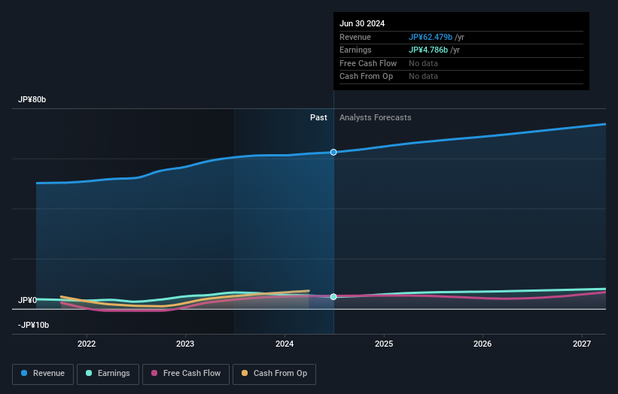Click the pink Free Cash Flow legend dot
The width and height of the screenshot is (618, 394).
(x=154, y=373)
